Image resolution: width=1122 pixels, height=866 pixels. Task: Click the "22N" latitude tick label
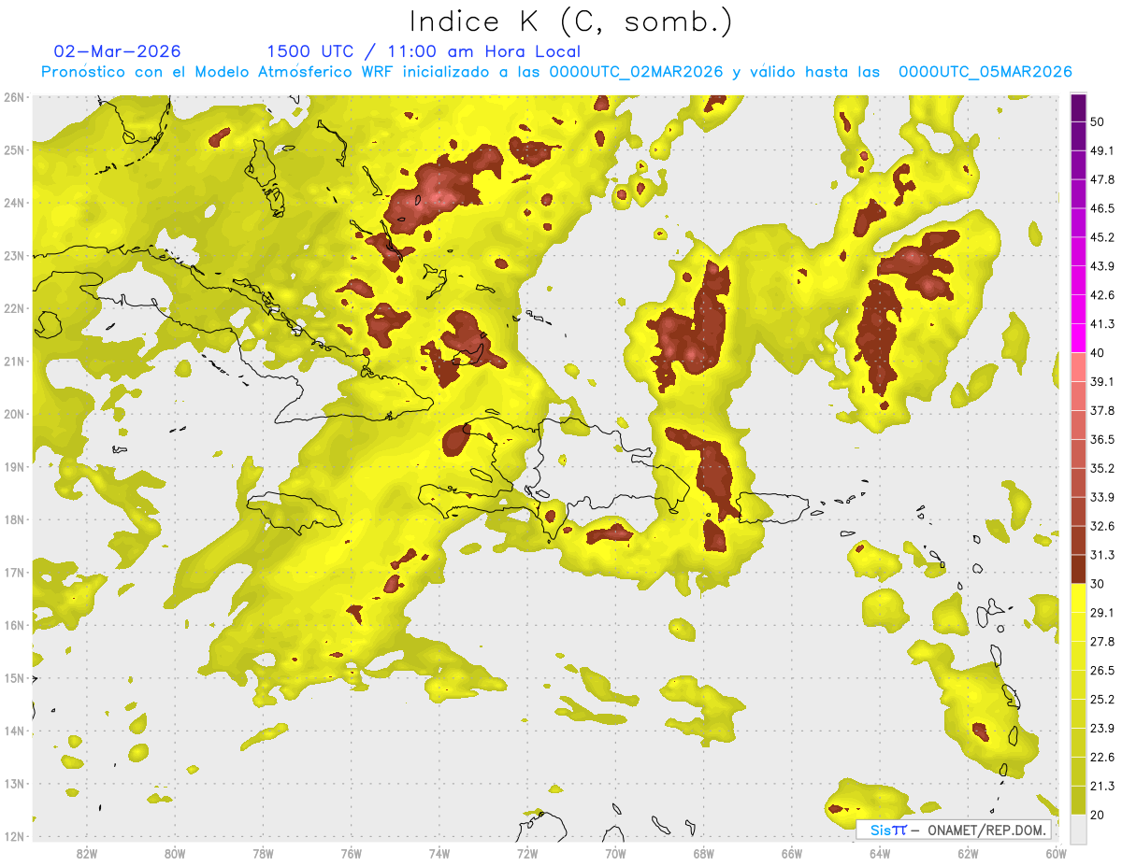click(x=14, y=308)
